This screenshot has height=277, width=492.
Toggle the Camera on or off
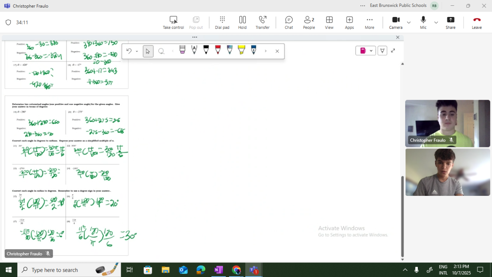(x=396, y=23)
